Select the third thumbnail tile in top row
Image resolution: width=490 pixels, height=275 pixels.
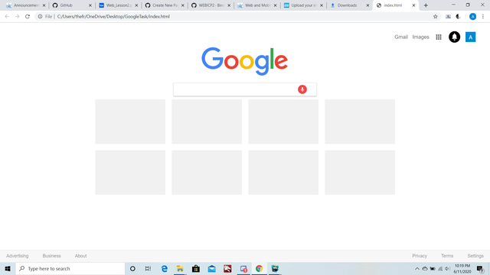[x=283, y=121]
